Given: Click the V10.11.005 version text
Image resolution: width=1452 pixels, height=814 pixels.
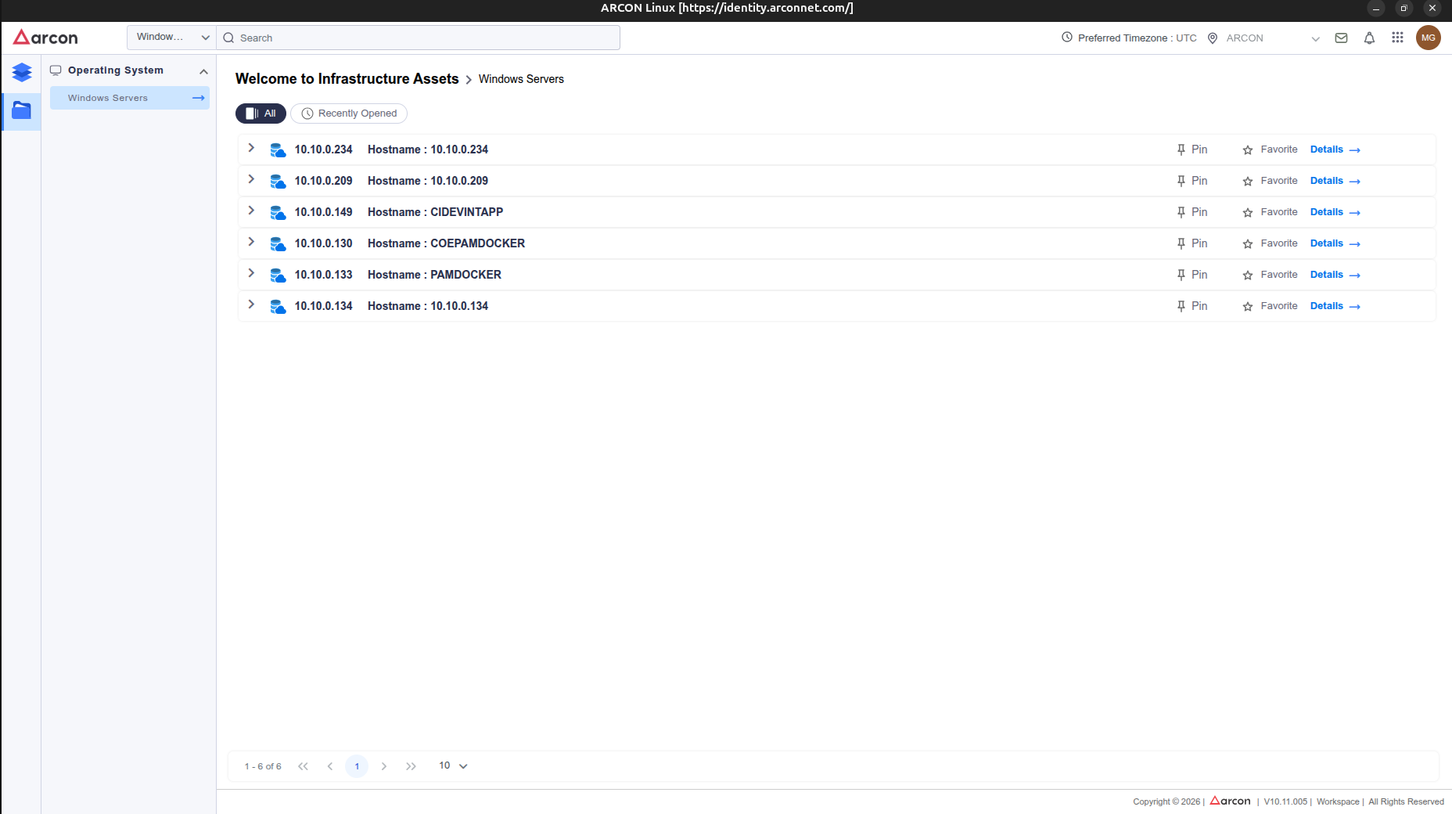Looking at the screenshot, I should (1285, 802).
